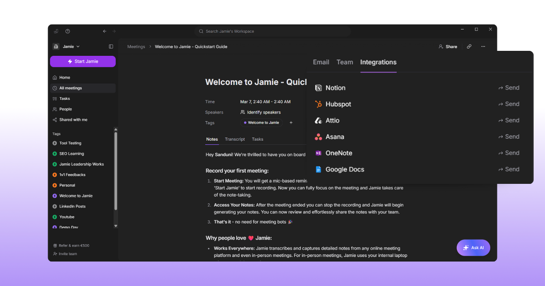Screen dimensions: 545x286
Task: Select the Integrations tab
Action: coord(378,62)
